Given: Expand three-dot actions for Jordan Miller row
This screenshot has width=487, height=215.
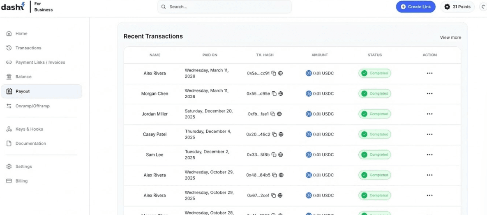Looking at the screenshot, I should [429, 114].
